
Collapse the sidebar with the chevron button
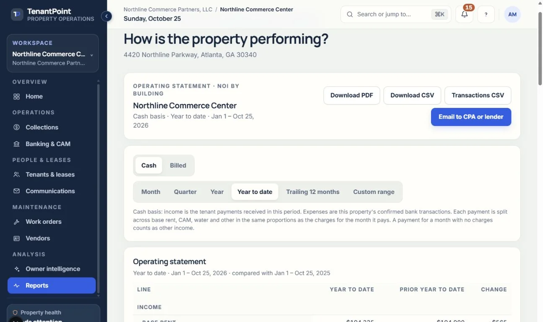(107, 16)
